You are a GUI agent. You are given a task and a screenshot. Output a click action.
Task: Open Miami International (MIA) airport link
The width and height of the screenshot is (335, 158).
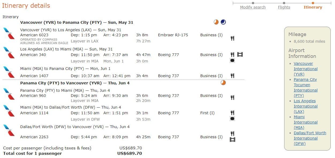pos(306,122)
